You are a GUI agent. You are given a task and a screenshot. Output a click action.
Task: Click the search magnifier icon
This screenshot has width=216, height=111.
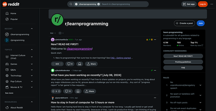[71, 4]
